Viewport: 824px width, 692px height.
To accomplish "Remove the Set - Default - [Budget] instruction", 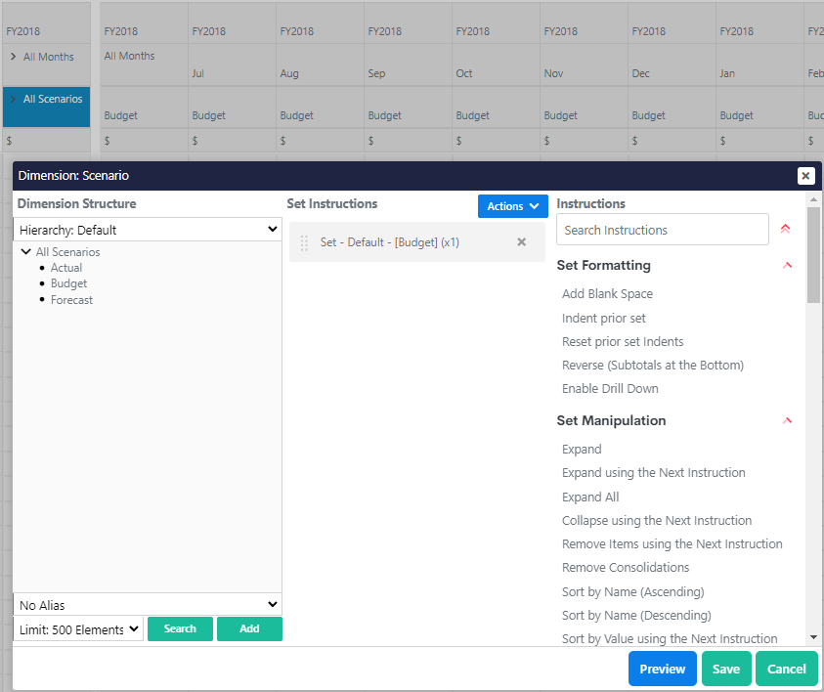I will point(521,241).
